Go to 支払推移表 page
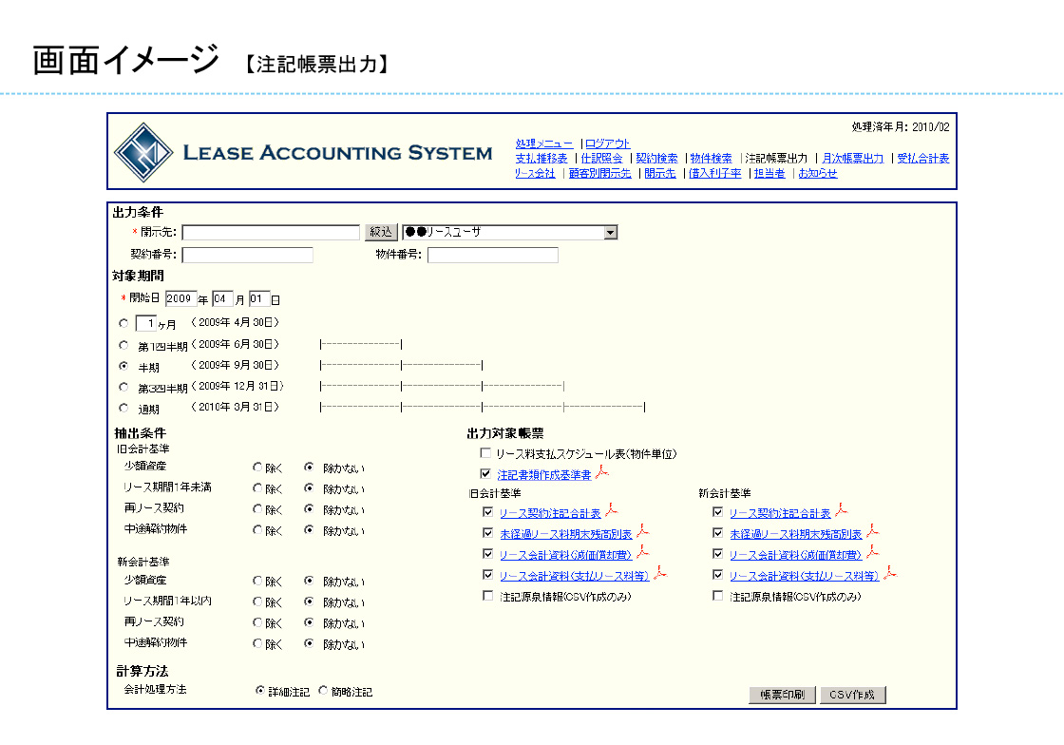 point(541,158)
